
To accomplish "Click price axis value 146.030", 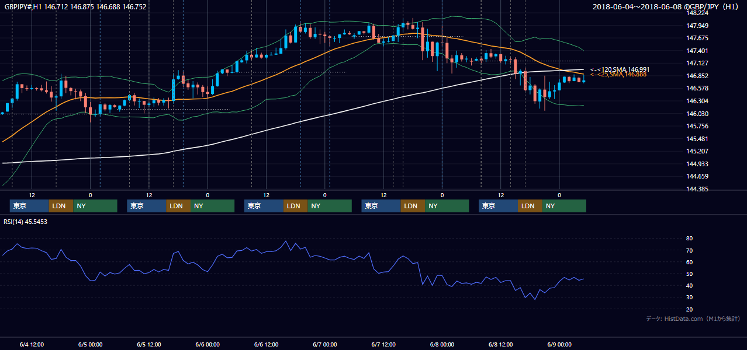I will (697, 114).
